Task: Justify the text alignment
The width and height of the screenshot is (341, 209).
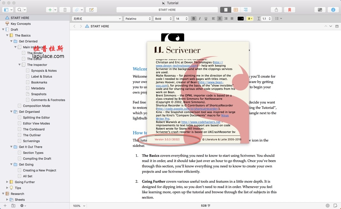Action: coord(232,19)
